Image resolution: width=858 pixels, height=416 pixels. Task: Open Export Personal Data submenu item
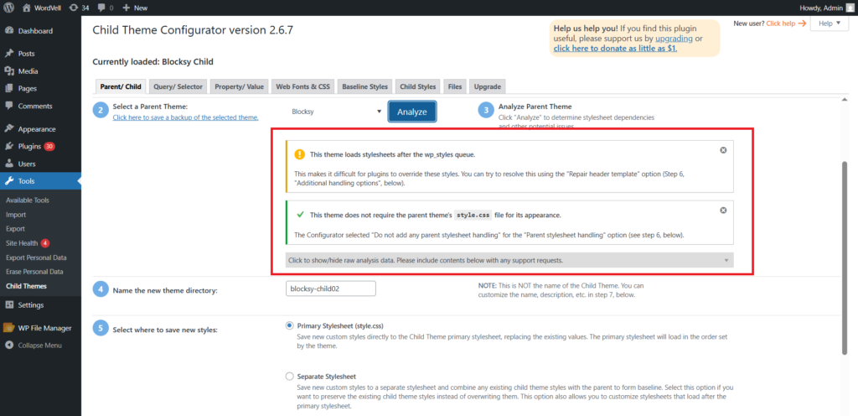(x=36, y=257)
